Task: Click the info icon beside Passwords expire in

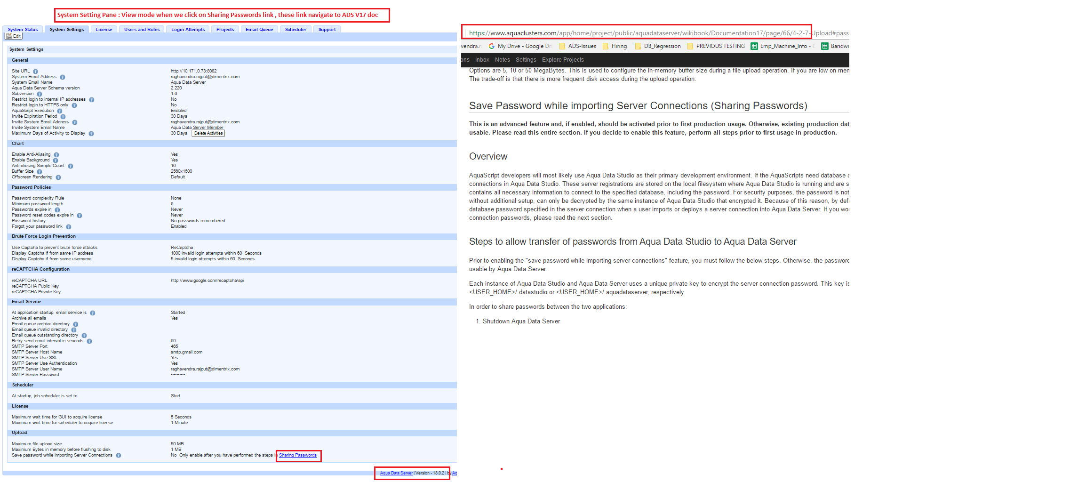Action: [57, 210]
